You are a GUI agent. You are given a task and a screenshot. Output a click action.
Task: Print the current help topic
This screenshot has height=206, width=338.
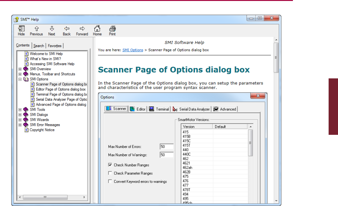pyautogui.click(x=112, y=29)
